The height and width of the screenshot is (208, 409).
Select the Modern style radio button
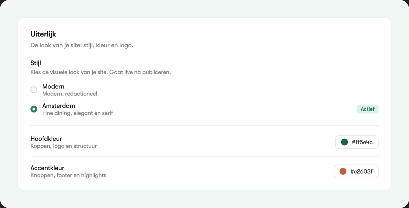[x=34, y=90]
